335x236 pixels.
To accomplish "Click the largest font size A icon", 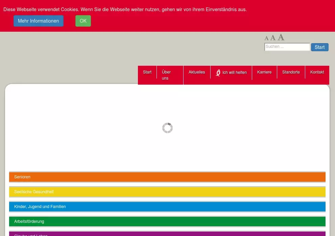I will 281,37.
